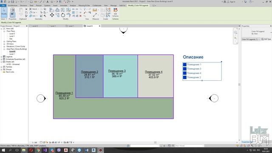Open the Annotate ribbon tab

click(x=63, y=6)
